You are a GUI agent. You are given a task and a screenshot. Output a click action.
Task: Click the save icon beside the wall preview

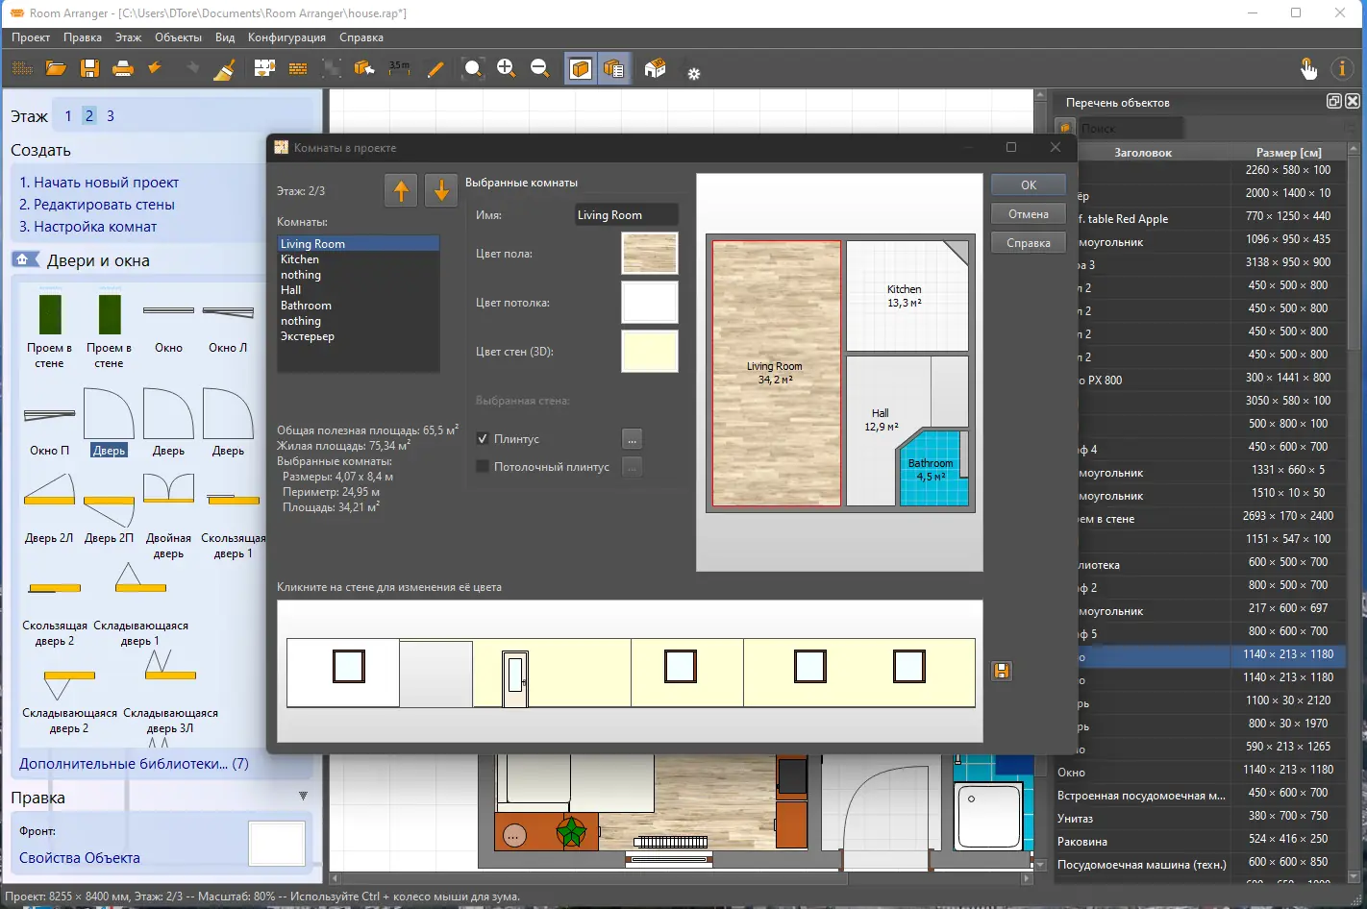pos(1002,671)
